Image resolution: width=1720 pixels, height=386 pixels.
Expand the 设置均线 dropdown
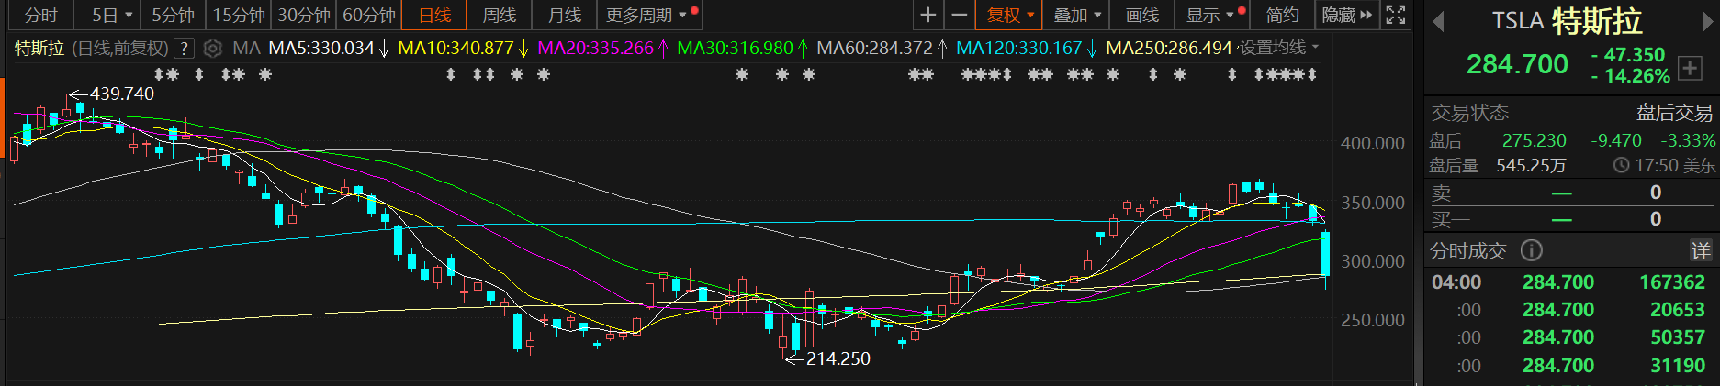pyautogui.click(x=1279, y=47)
